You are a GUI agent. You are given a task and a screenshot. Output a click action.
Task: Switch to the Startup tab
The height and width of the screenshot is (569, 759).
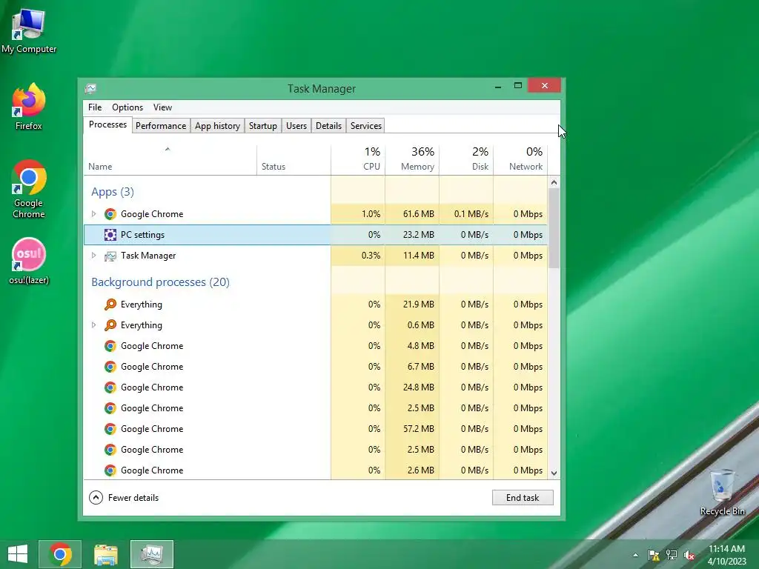[263, 126]
